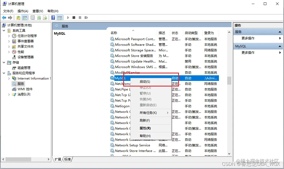Collapse the 服务 section in actions pane
This screenshot has height=169, width=284.
tap(280, 32)
